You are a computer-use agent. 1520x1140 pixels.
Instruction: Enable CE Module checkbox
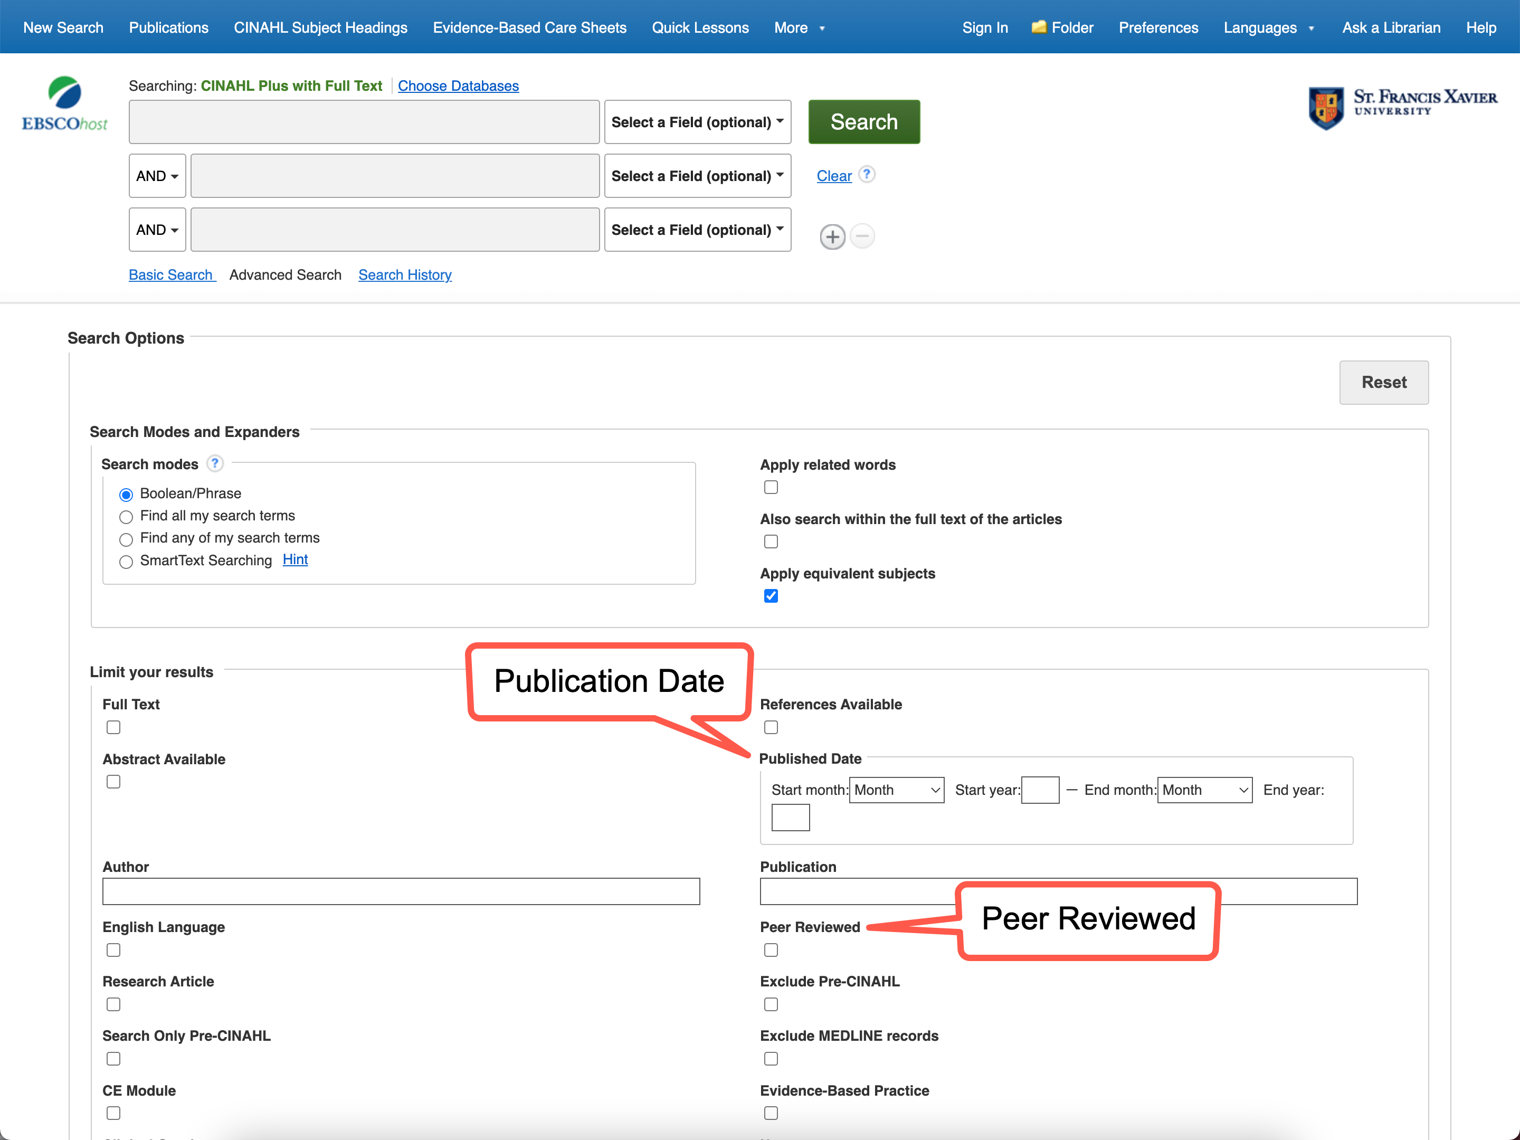pos(113,1113)
